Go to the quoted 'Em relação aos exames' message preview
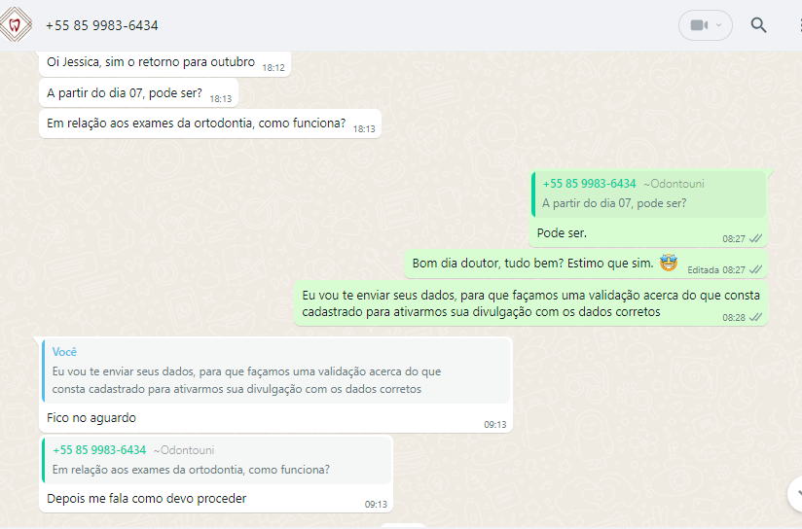Image resolution: width=802 pixels, height=529 pixels. click(217, 460)
